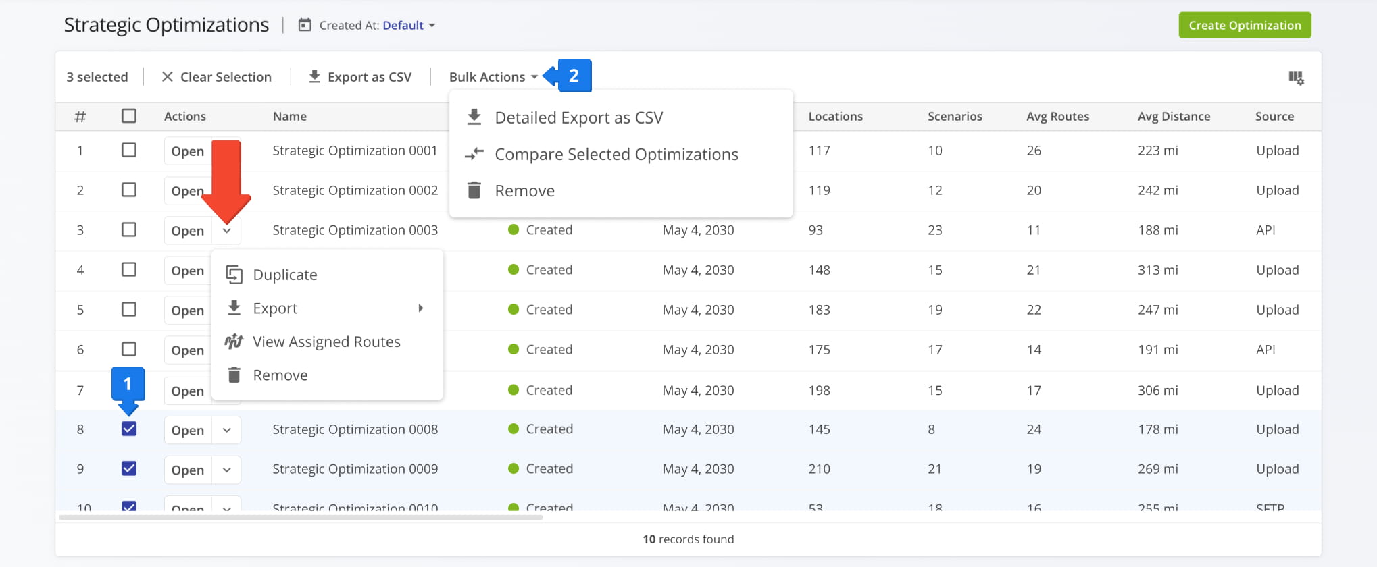Screen dimensions: 1377x567
Task: Check the box for Strategic Optimization 0001
Action: coord(129,150)
